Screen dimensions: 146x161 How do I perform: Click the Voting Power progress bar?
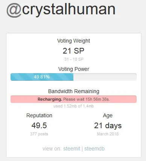click(x=73, y=77)
